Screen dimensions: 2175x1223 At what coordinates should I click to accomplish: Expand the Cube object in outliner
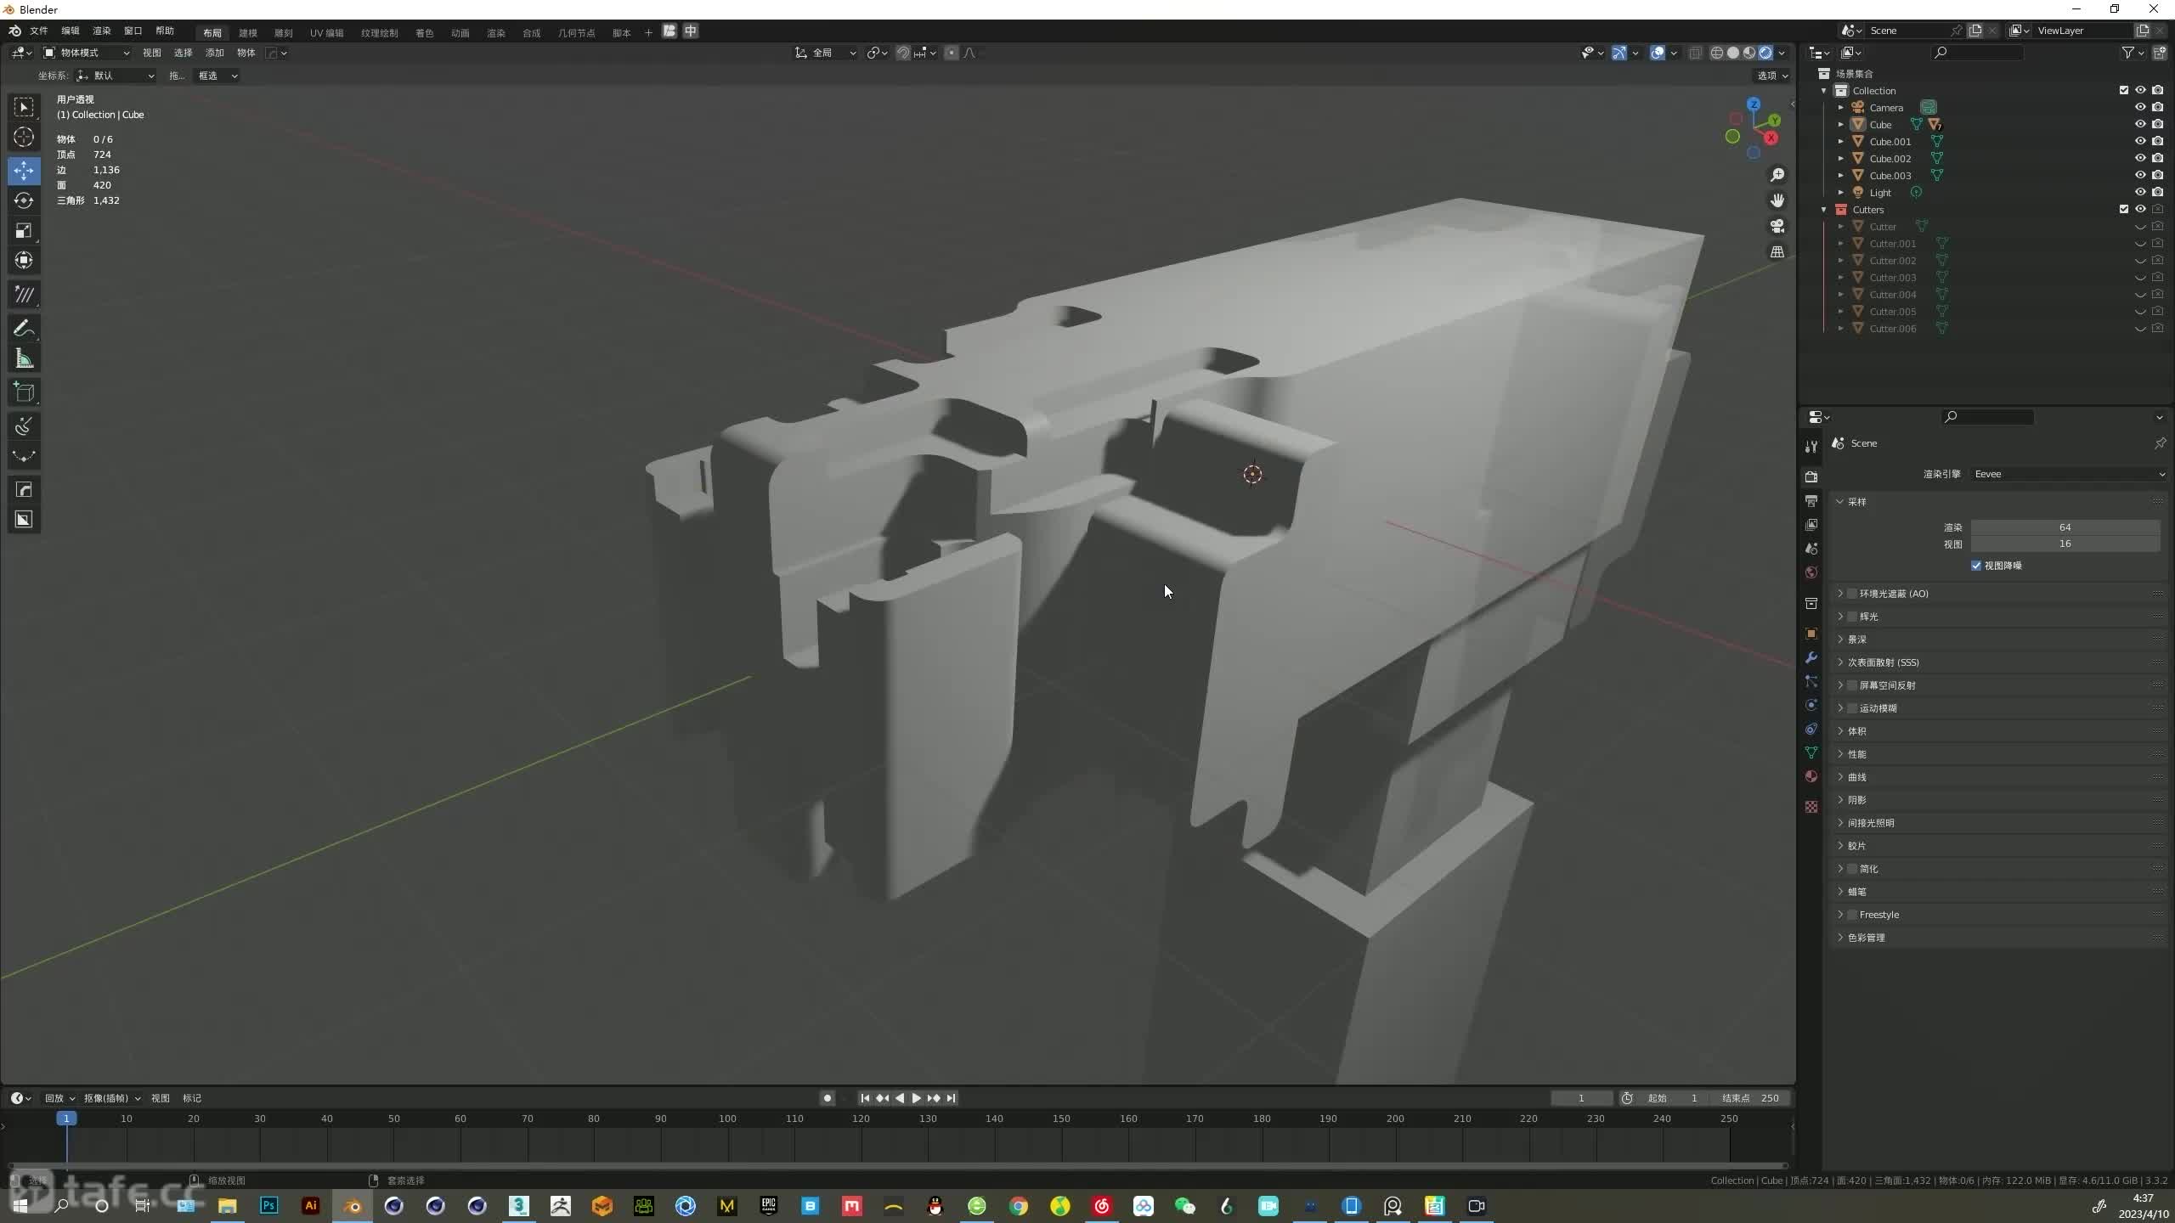1840,124
